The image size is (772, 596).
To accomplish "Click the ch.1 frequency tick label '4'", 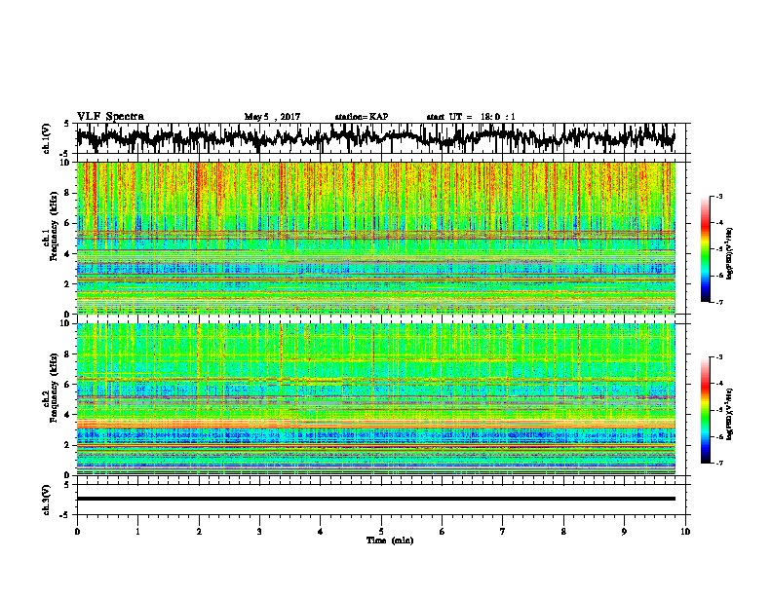I will [68, 254].
